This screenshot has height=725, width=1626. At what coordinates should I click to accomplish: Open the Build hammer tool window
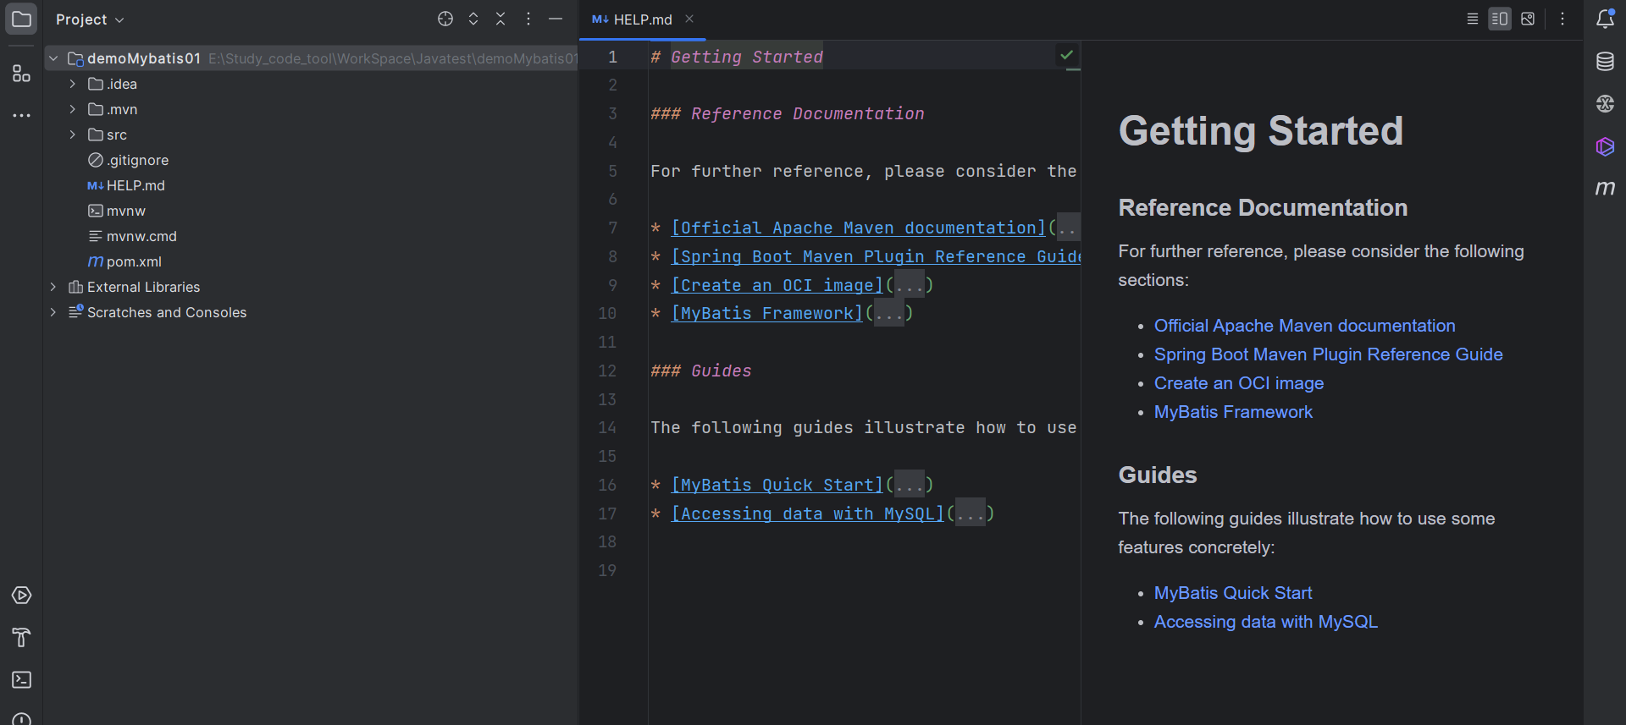pos(21,637)
